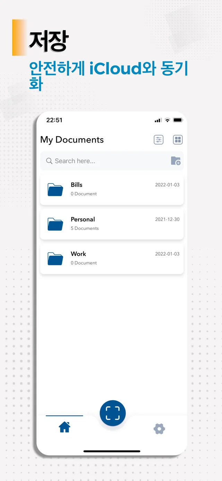Click the Bills folder icon
This screenshot has width=222, height=481.
pos(55,189)
